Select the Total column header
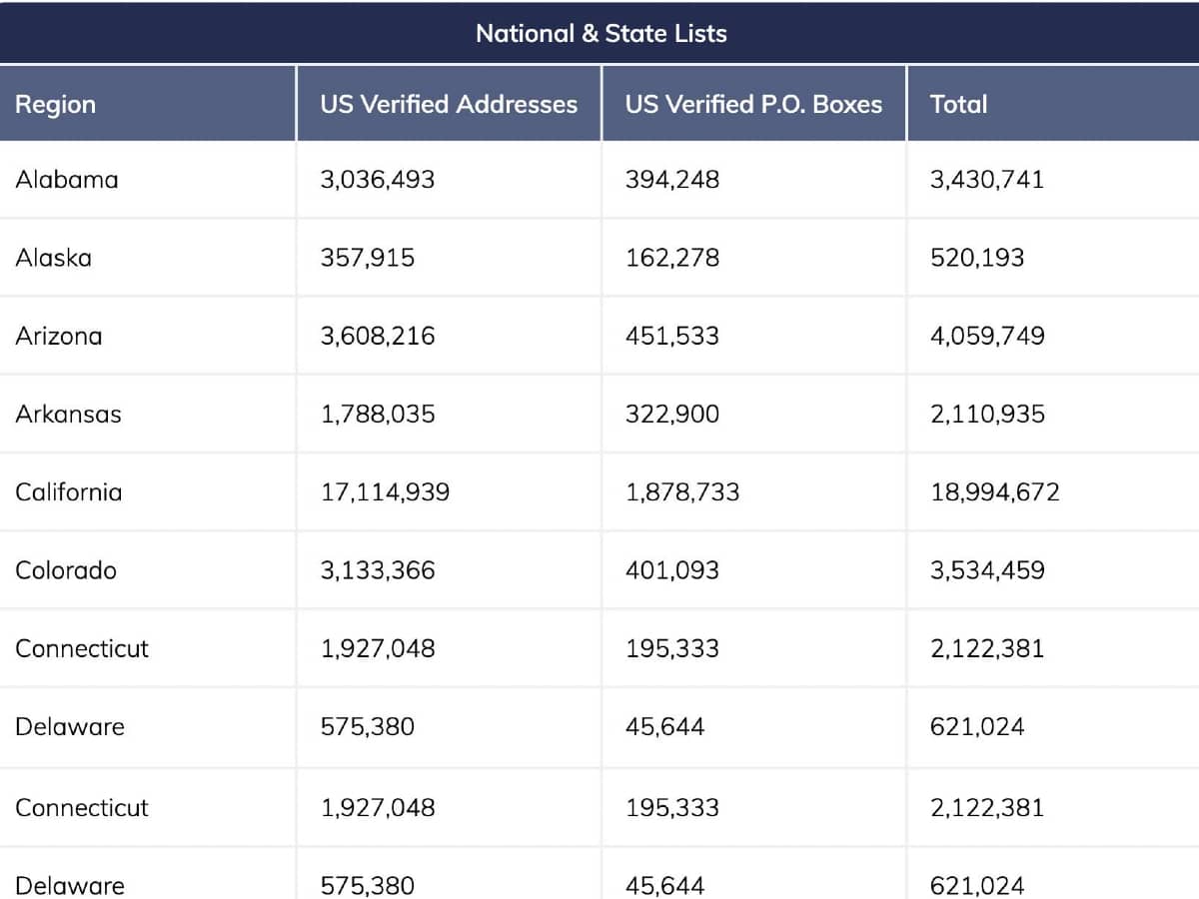 pos(958,104)
